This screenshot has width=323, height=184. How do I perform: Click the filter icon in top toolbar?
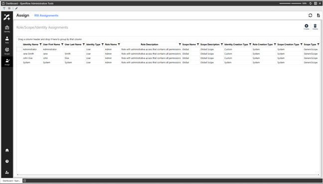click(x=4, y=8)
